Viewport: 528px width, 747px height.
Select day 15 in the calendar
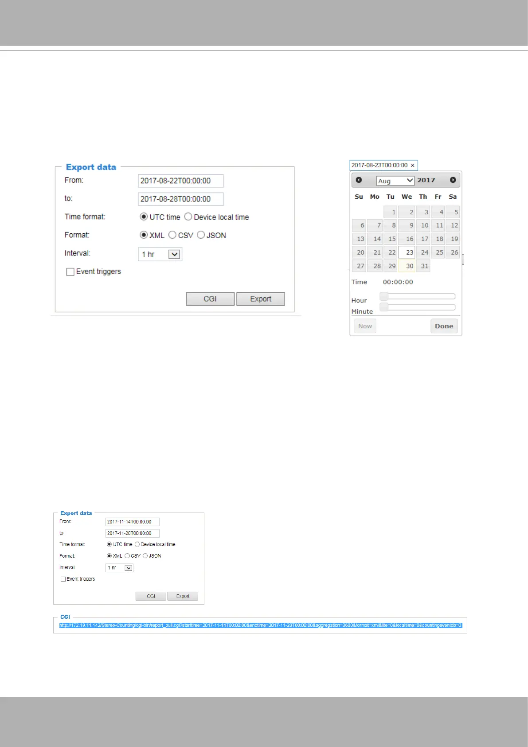390,239
